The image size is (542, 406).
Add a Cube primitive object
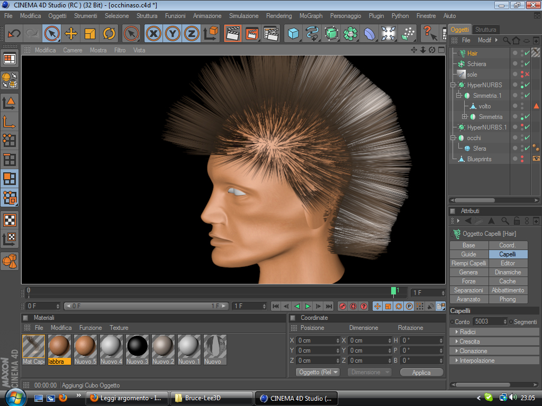pos(293,34)
